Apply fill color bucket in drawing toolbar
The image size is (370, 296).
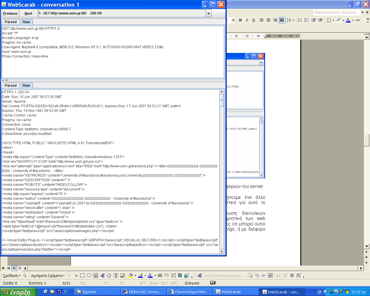pyautogui.click(x=131, y=275)
